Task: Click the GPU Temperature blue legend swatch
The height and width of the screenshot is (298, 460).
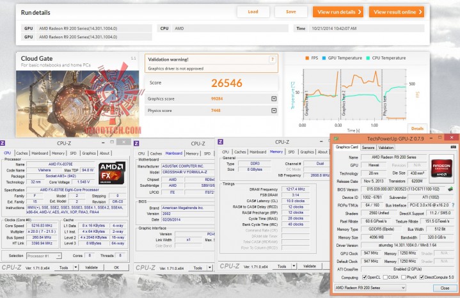Action: pyautogui.click(x=324, y=58)
